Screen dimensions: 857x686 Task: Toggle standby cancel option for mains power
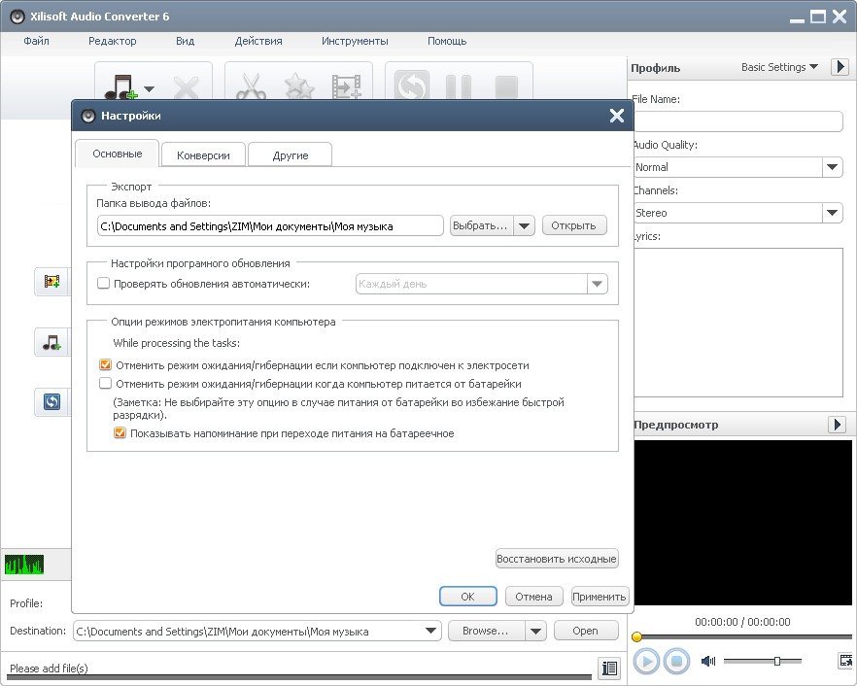[106, 365]
